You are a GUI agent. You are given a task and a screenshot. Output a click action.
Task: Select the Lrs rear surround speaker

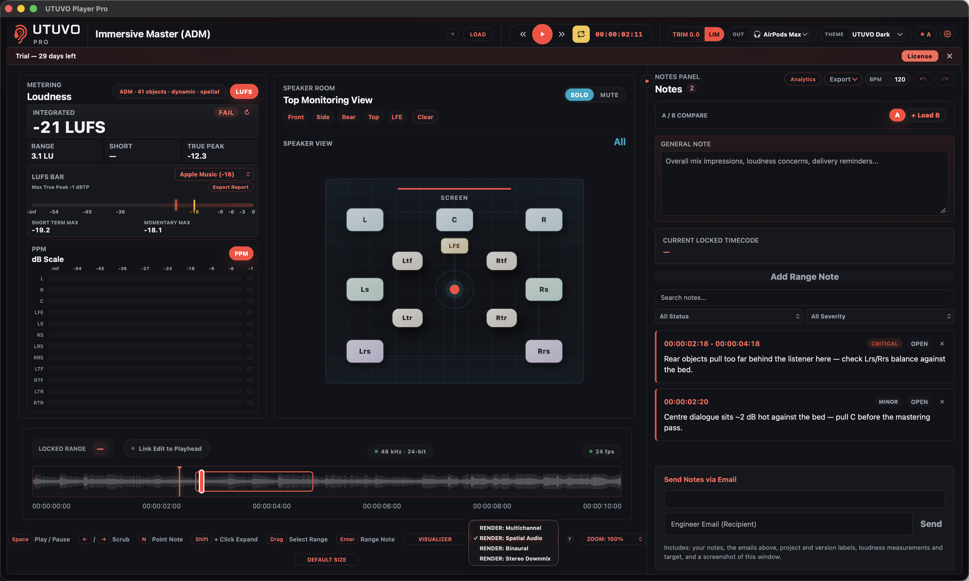pos(365,351)
